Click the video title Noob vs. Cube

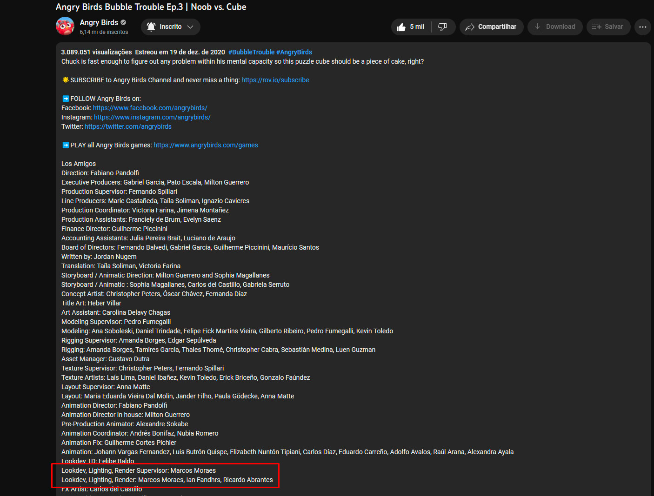click(151, 7)
